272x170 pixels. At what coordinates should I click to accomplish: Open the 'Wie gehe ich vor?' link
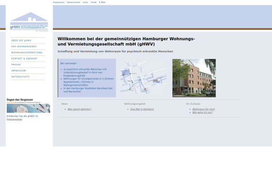pyautogui.click(x=203, y=112)
